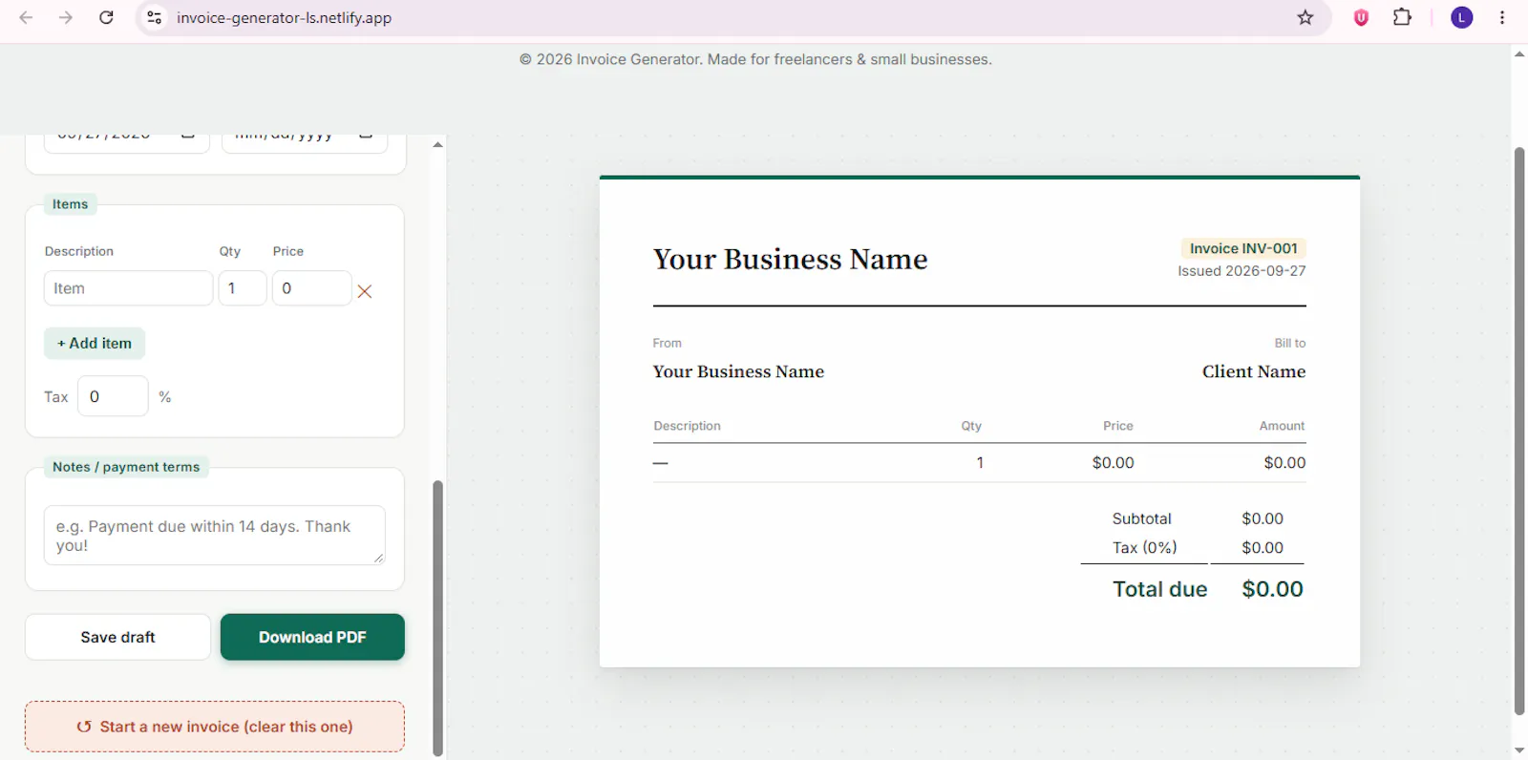Screen dimensions: 1528x760
Task: Open the Chrome profile avatar
Action: point(1461,17)
